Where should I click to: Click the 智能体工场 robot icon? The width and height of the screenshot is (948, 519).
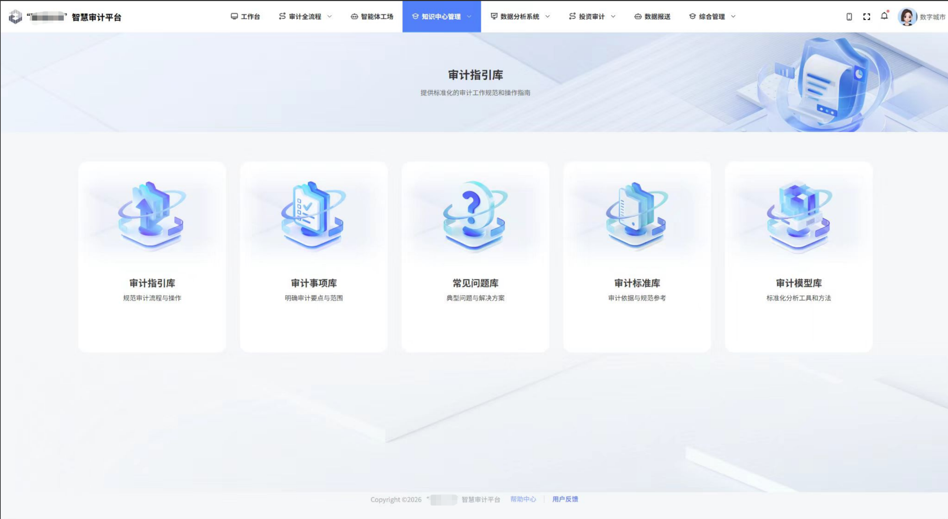[354, 16]
